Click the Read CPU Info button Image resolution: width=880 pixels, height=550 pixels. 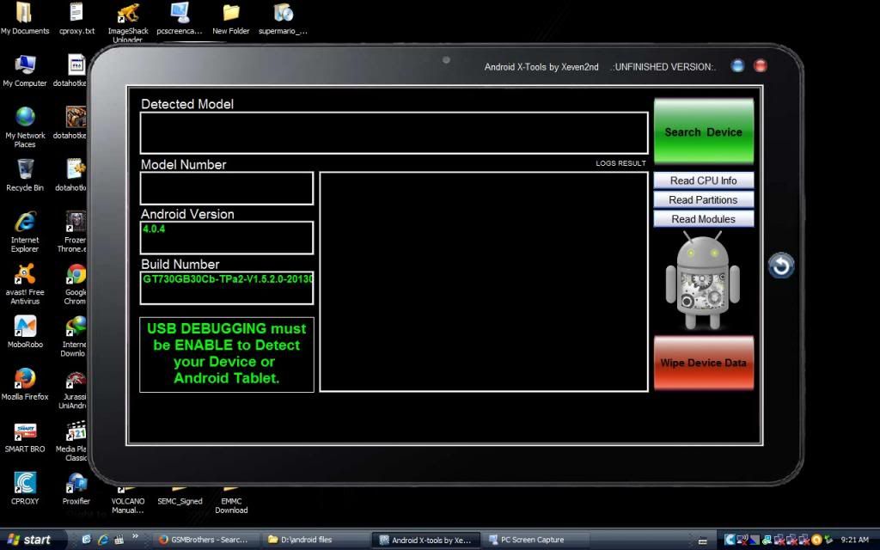703,180
